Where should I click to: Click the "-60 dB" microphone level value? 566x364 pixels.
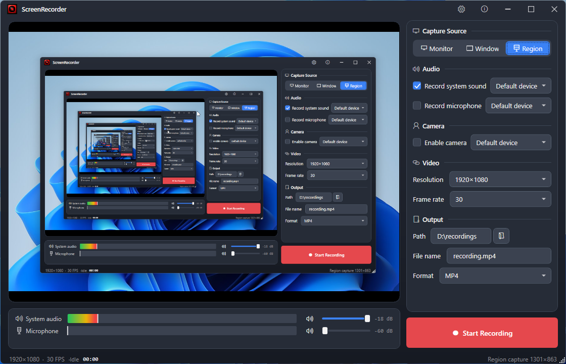pos(384,331)
